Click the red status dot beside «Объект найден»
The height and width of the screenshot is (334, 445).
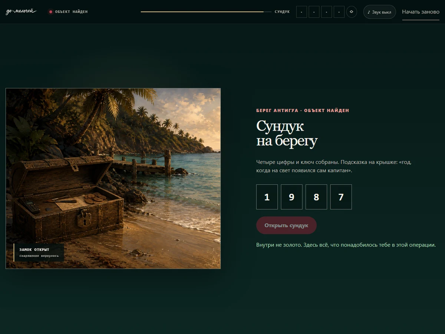coord(51,12)
